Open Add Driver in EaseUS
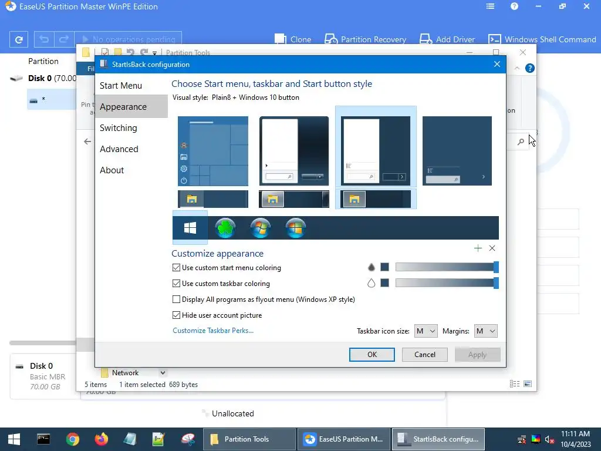601x451 pixels. [x=447, y=39]
